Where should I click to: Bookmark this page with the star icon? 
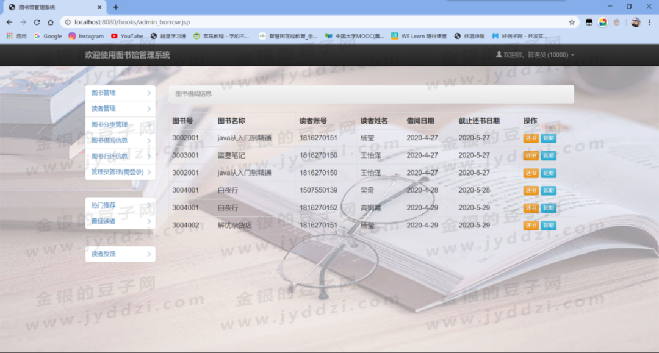click(572, 22)
